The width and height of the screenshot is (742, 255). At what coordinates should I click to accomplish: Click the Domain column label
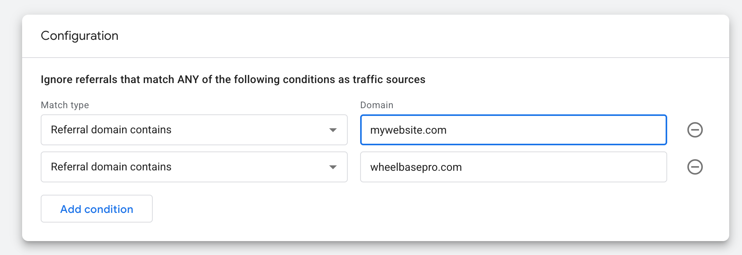tap(376, 105)
